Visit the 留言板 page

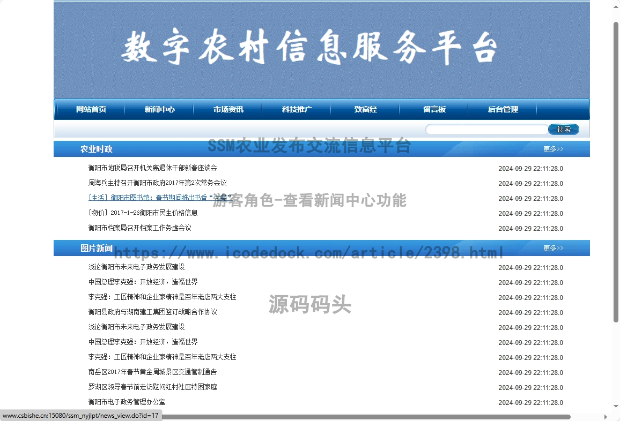(x=434, y=109)
